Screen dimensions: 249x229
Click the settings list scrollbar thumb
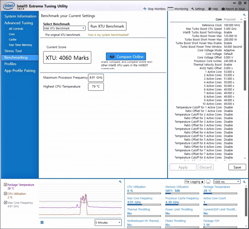tap(245, 56)
